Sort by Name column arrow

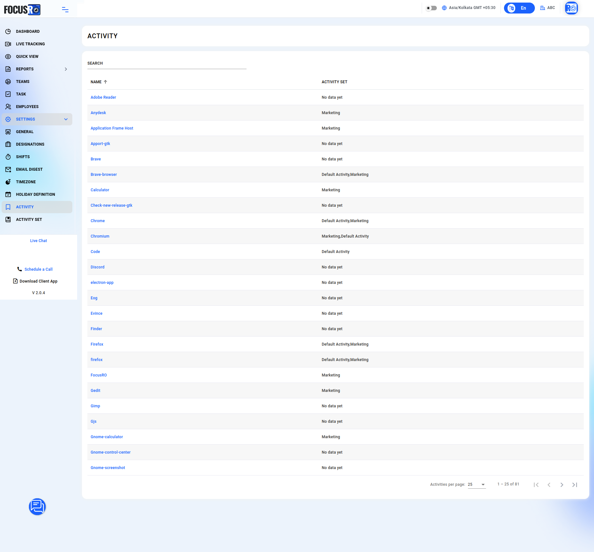click(105, 82)
